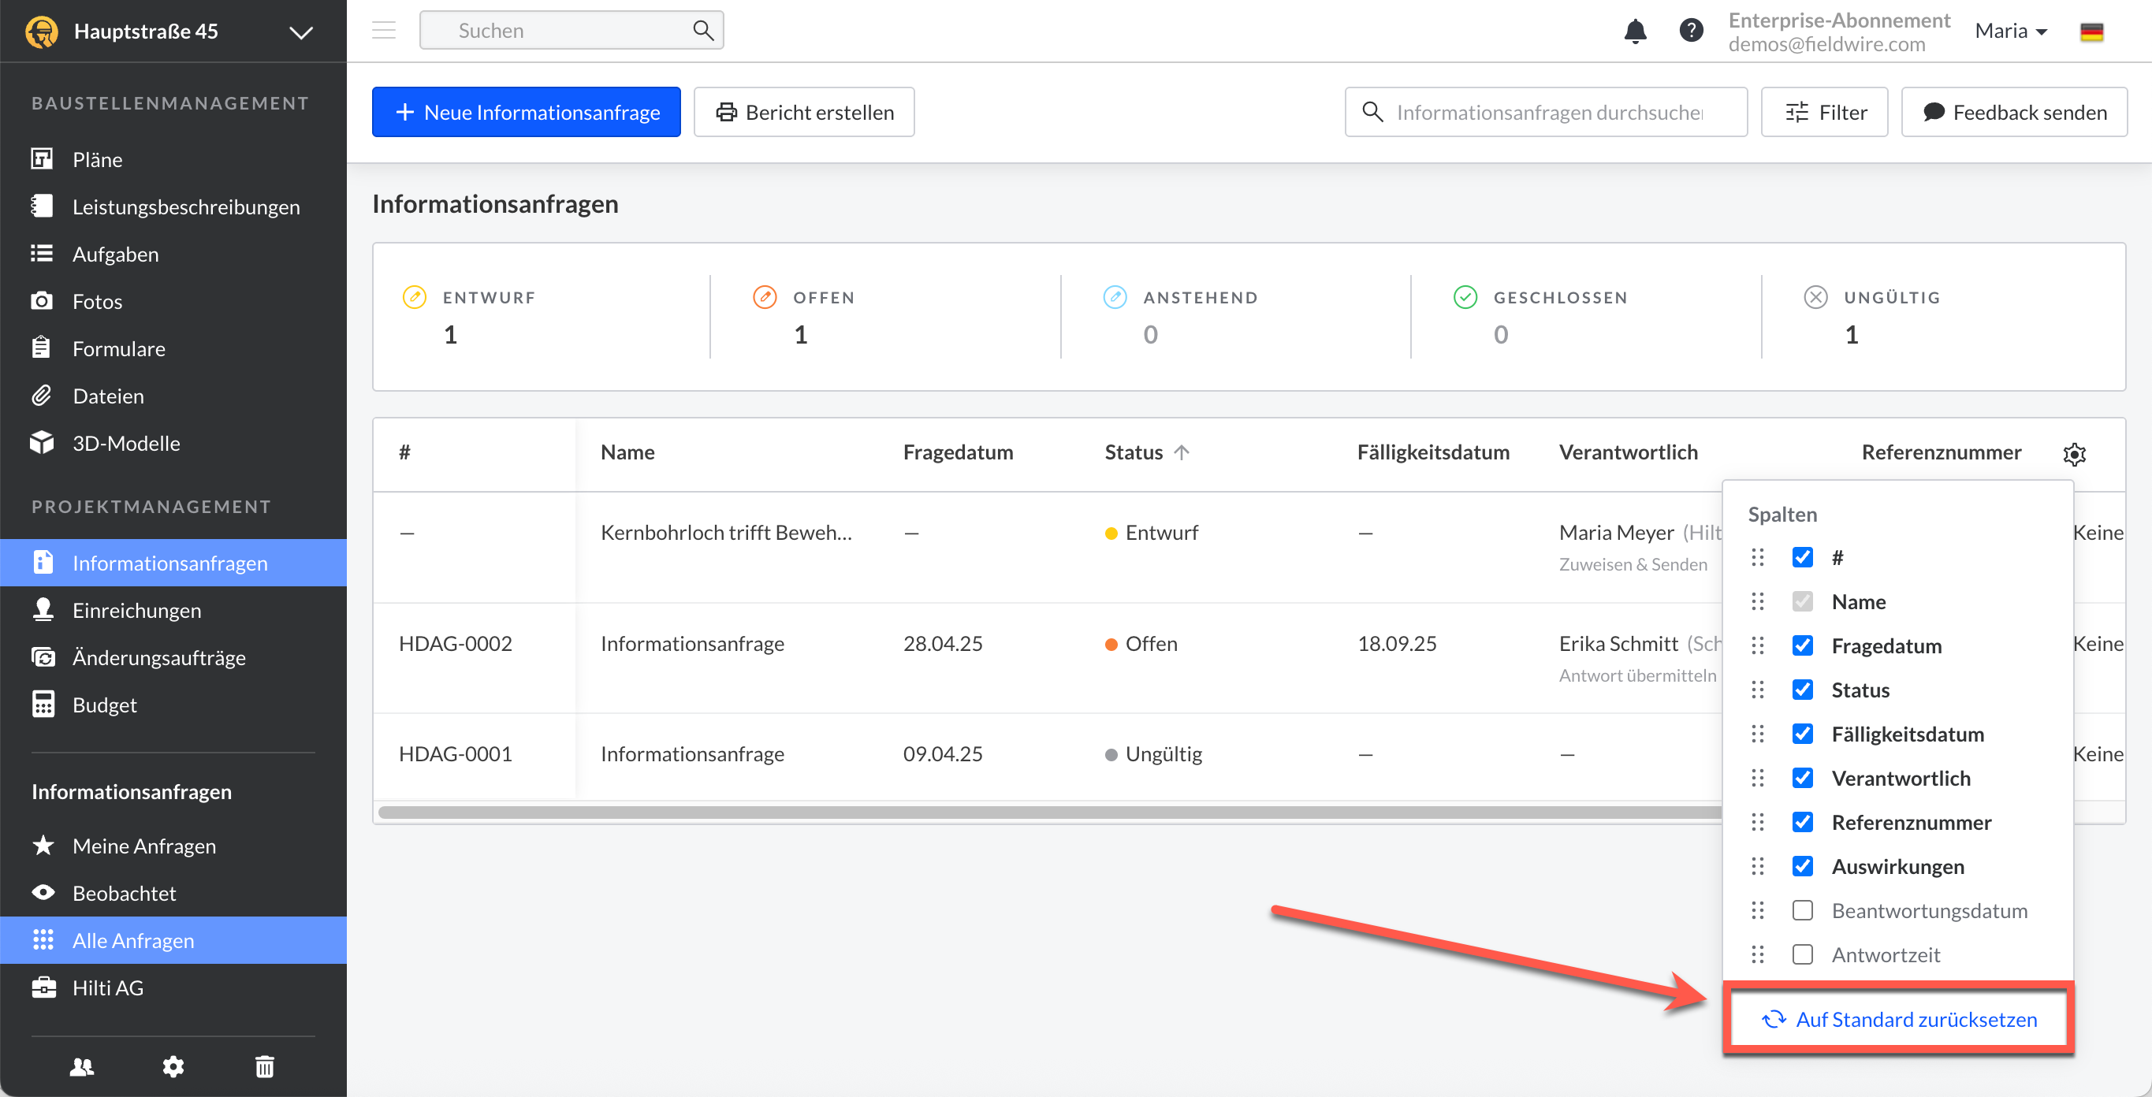Click the people icon in sidebar footer
Screen dimensions: 2152x1097
(82, 1066)
